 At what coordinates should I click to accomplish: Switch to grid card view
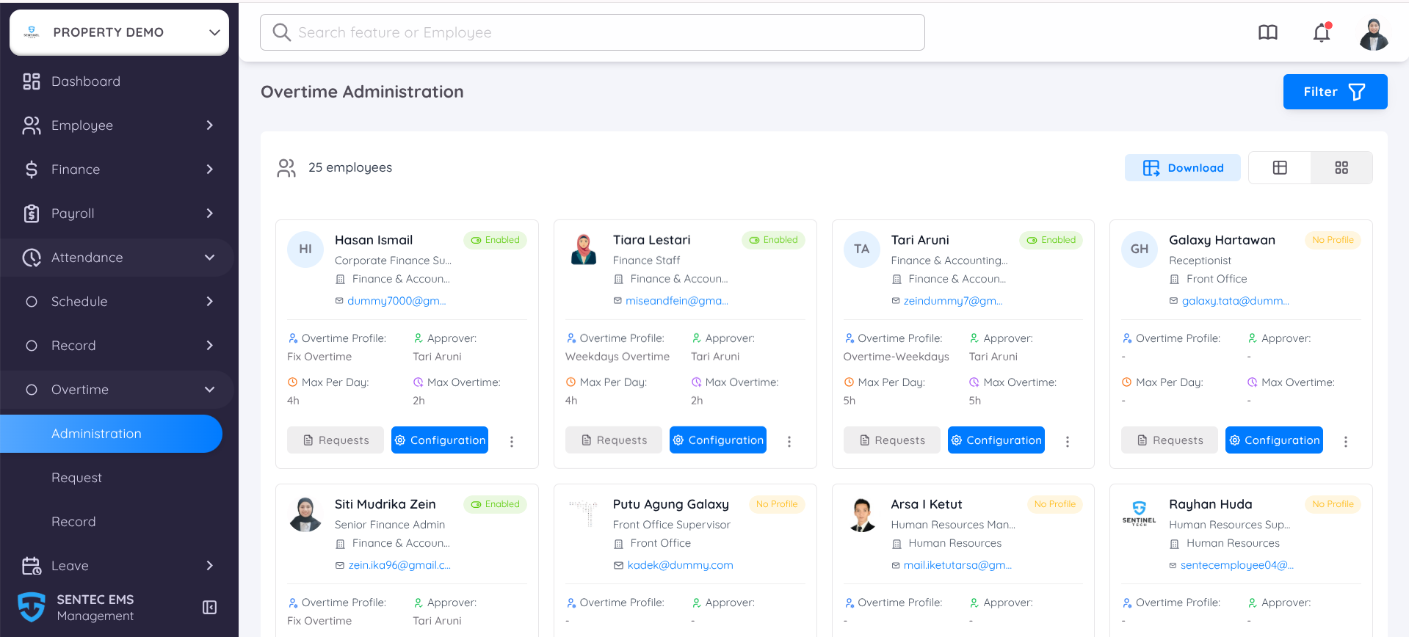[1341, 168]
